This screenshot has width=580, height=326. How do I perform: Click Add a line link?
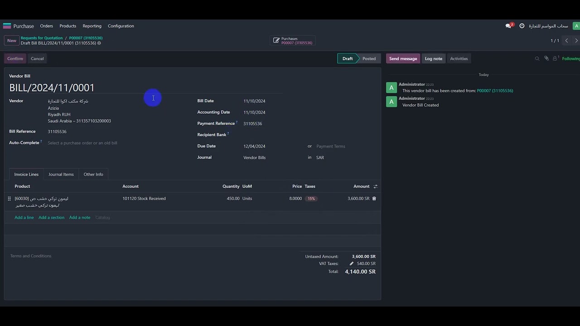tap(24, 217)
